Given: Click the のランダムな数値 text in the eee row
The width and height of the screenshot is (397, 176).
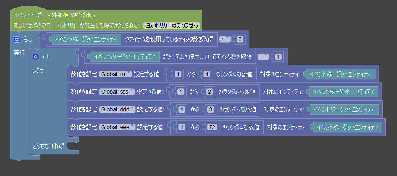Looking at the screenshot, I should click(241, 127).
